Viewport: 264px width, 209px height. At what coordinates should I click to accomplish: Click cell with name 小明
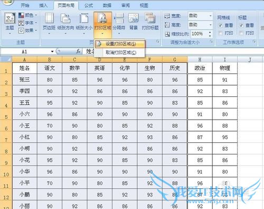coord(25,149)
